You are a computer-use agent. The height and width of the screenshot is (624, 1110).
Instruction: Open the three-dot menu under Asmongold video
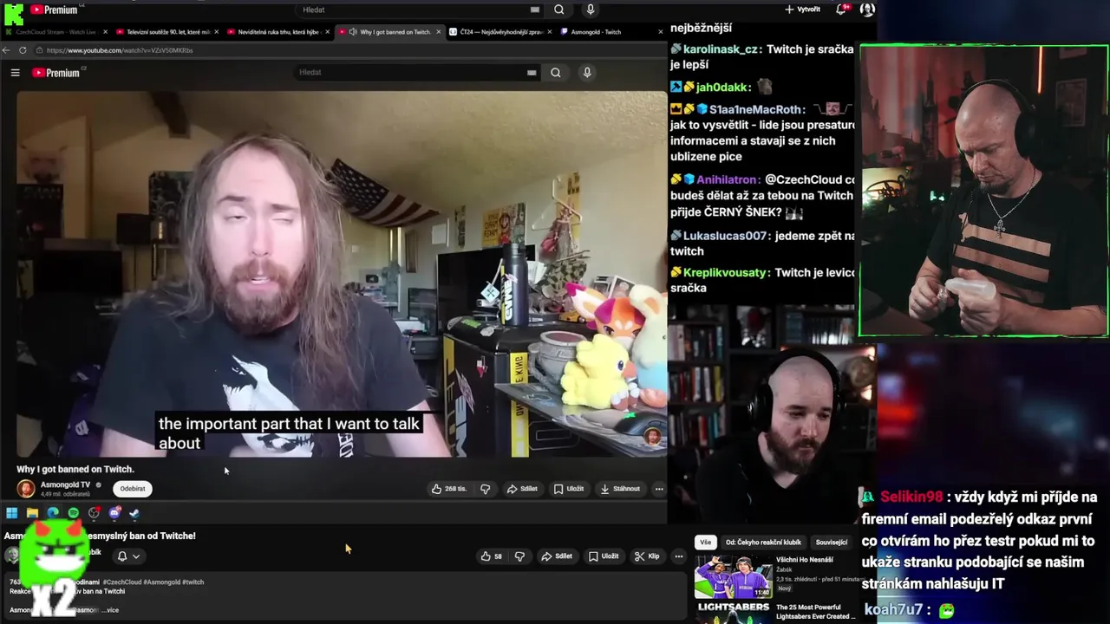(x=659, y=489)
